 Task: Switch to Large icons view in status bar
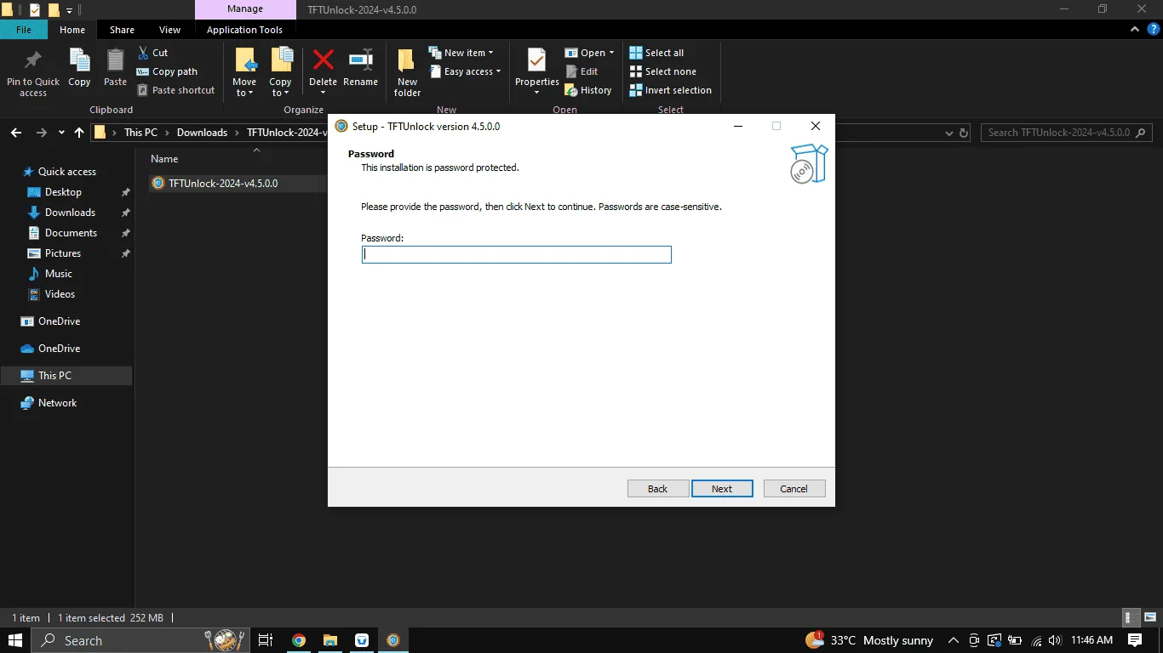(1149, 618)
